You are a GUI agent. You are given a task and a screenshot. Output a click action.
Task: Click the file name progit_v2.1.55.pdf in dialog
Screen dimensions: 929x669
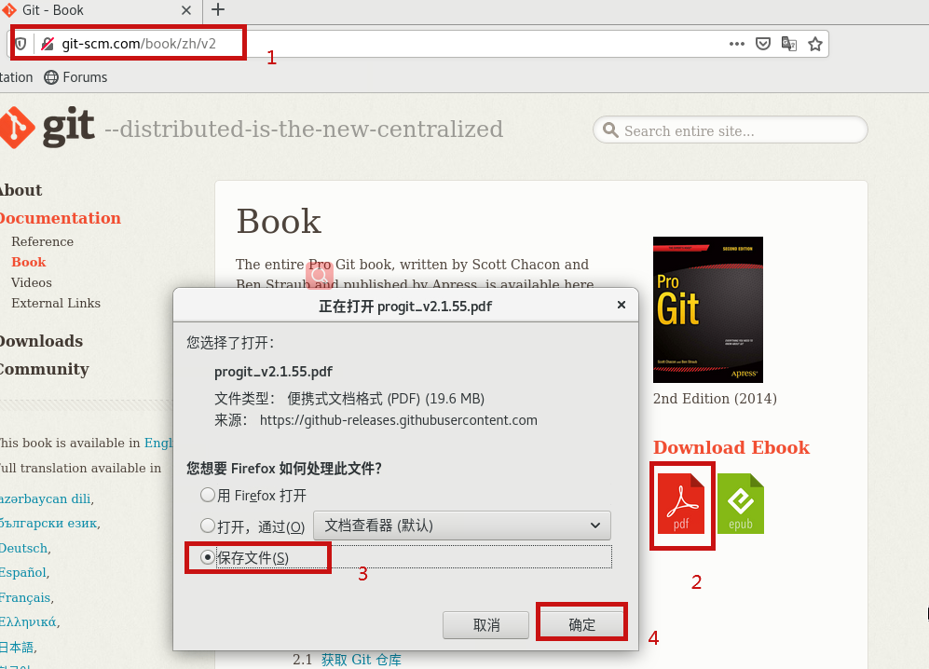[273, 372]
